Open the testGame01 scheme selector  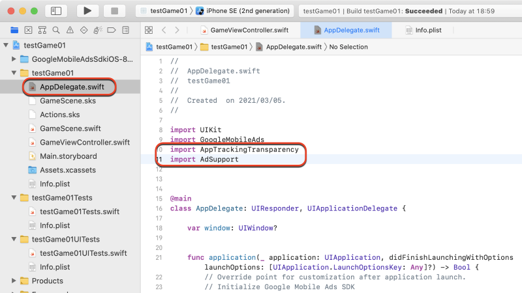164,11
